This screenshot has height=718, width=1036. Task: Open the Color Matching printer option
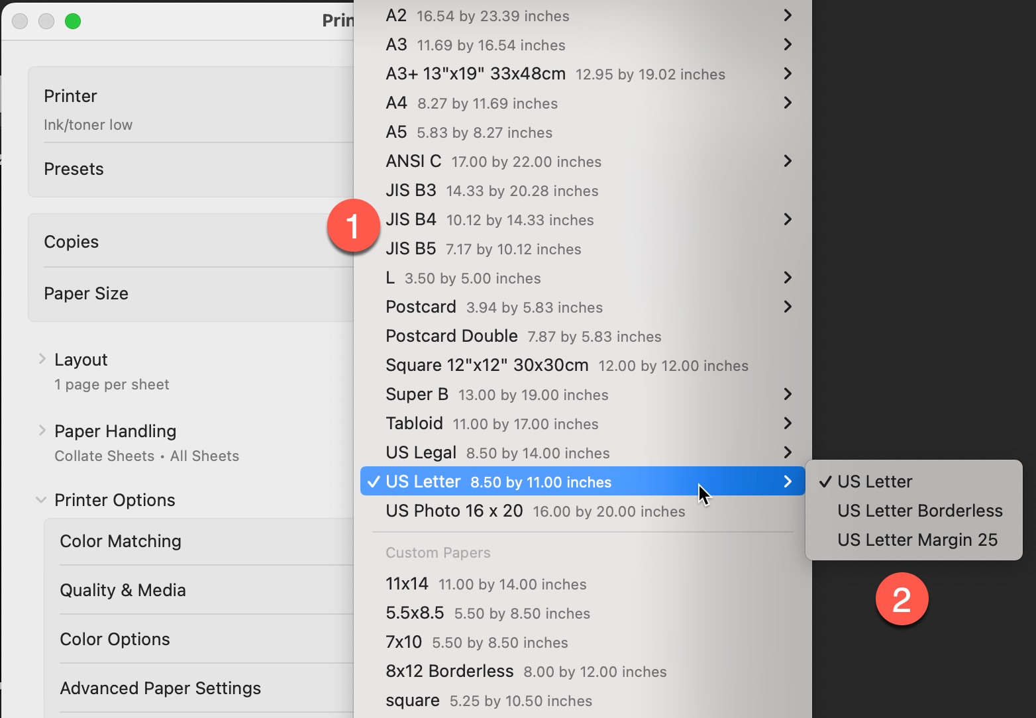coord(121,541)
